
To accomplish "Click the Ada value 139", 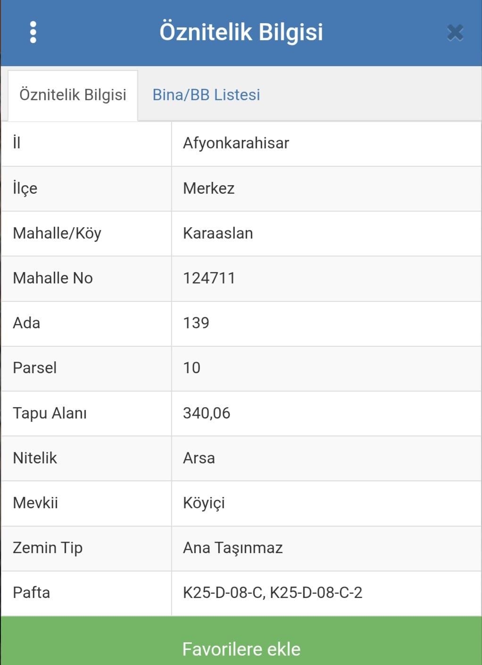I will (x=196, y=323).
